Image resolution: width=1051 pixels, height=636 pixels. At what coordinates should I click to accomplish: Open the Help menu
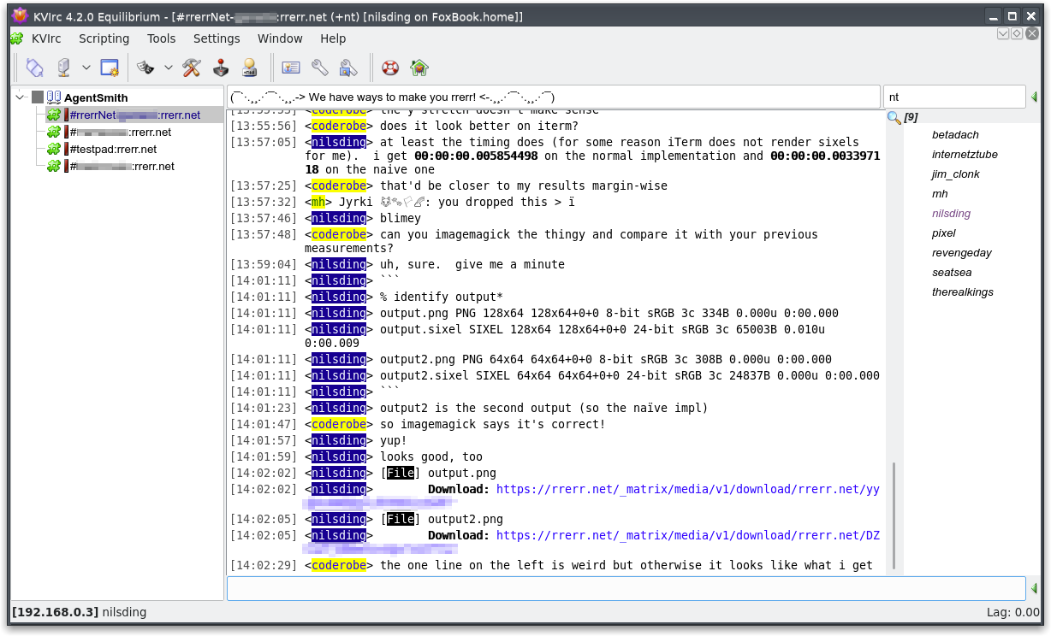coord(333,38)
